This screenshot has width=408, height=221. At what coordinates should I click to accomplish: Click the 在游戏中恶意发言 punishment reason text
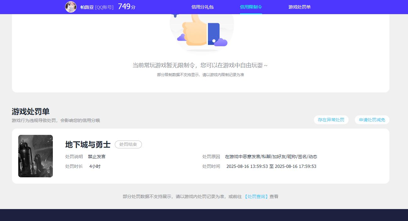[x=271, y=157]
